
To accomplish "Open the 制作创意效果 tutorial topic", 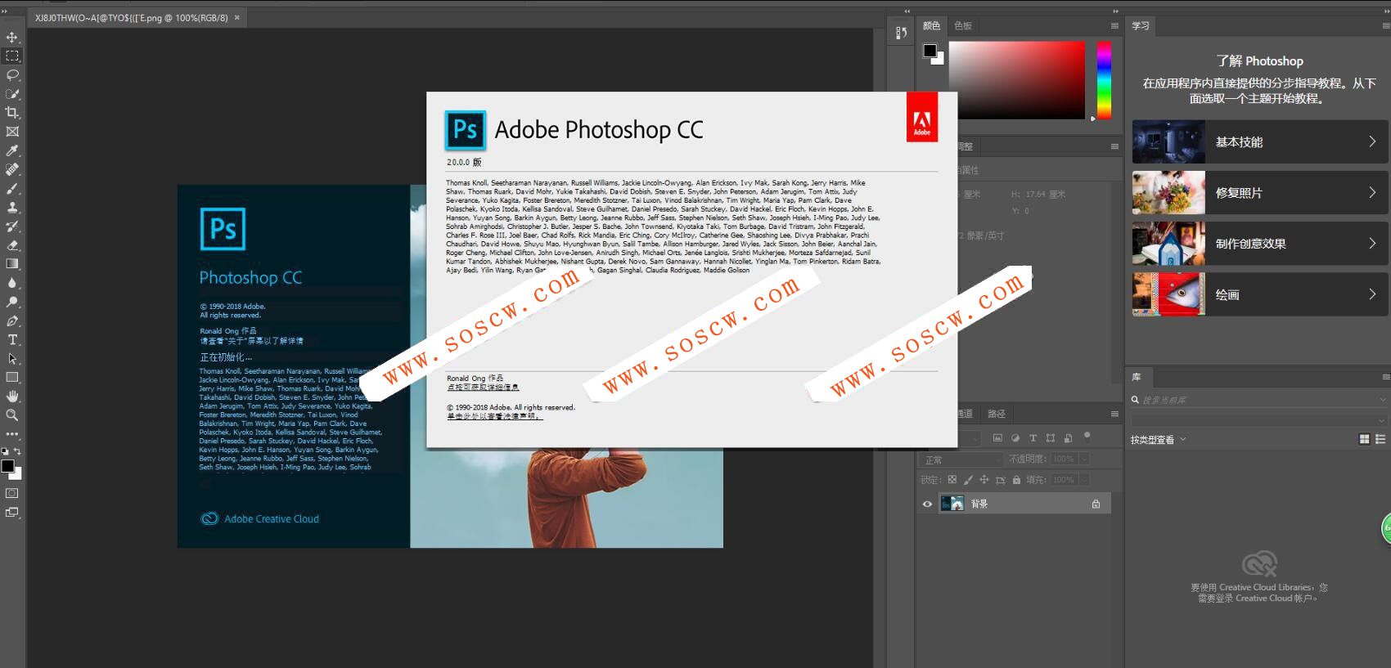I will (1260, 244).
